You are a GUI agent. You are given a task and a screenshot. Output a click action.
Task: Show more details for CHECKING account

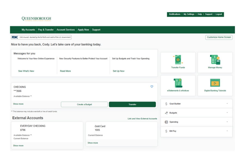click(x=18, y=104)
